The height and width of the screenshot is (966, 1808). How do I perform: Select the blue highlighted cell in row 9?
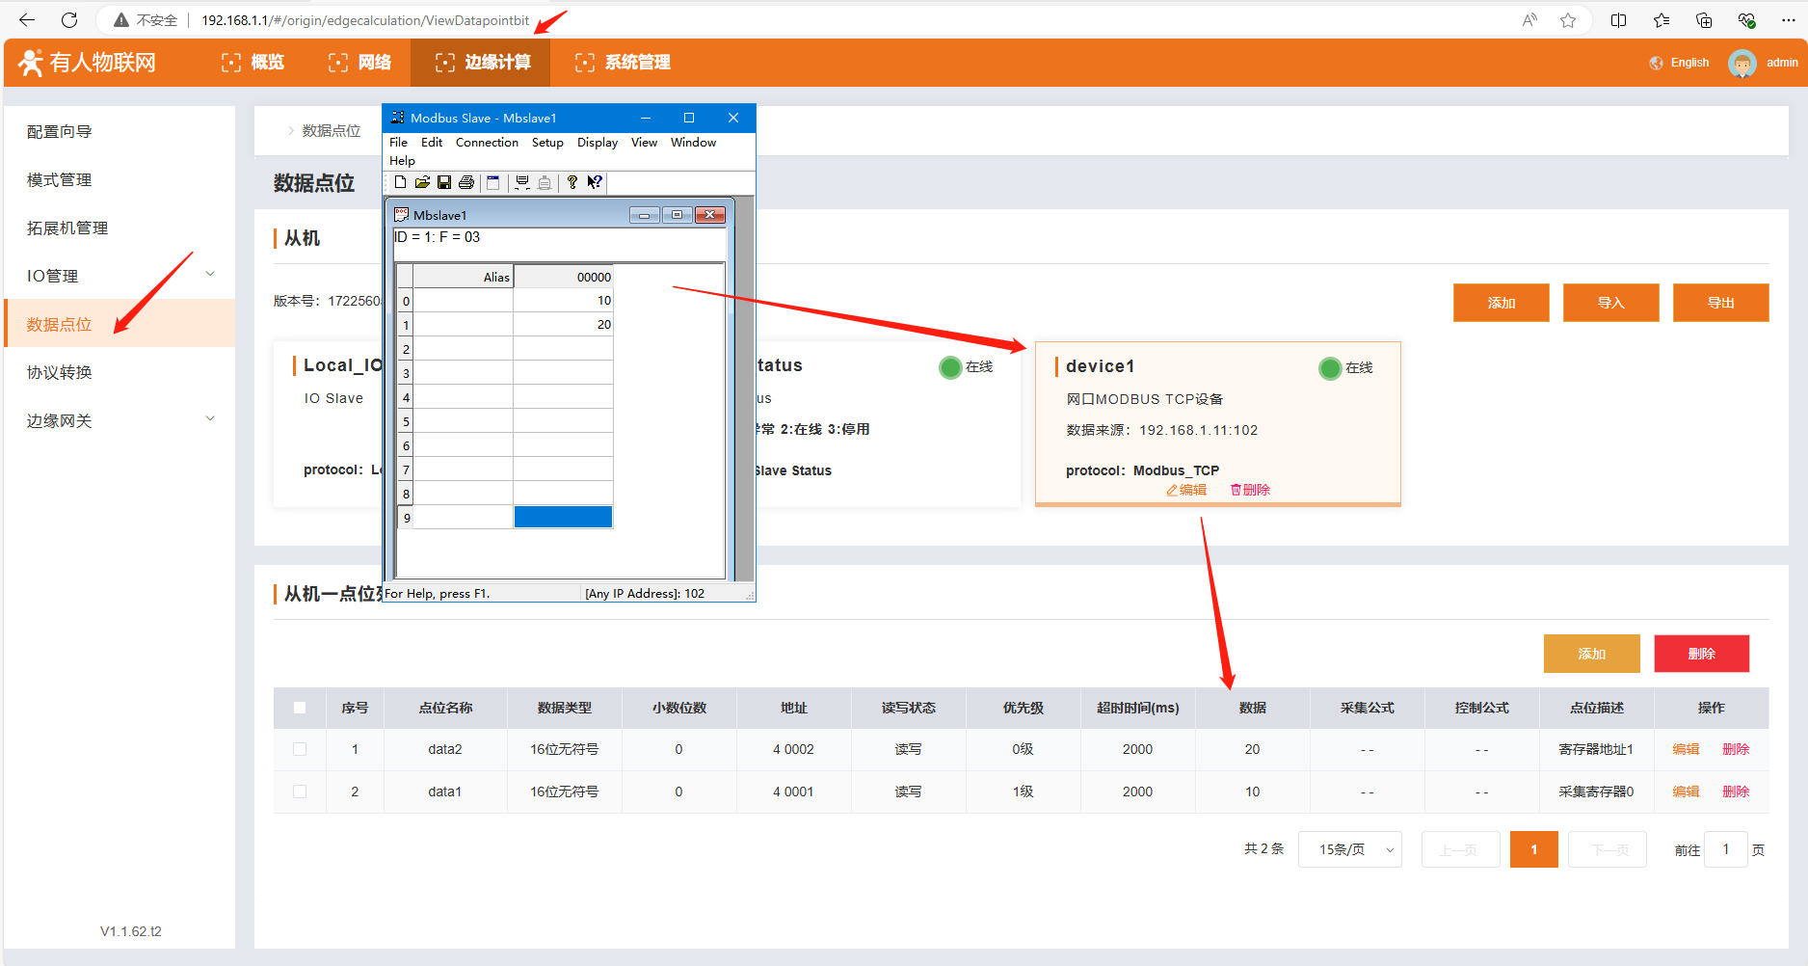[563, 518]
